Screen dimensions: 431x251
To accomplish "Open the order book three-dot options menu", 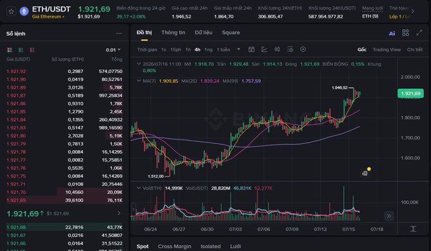I will [119, 34].
